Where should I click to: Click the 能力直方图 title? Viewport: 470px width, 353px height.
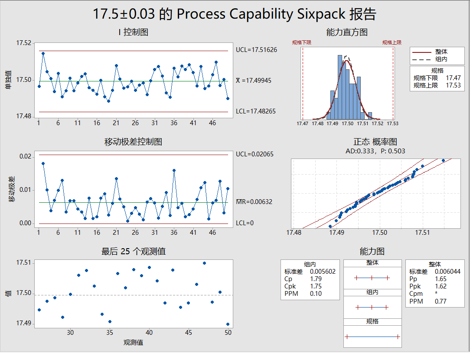(347, 32)
